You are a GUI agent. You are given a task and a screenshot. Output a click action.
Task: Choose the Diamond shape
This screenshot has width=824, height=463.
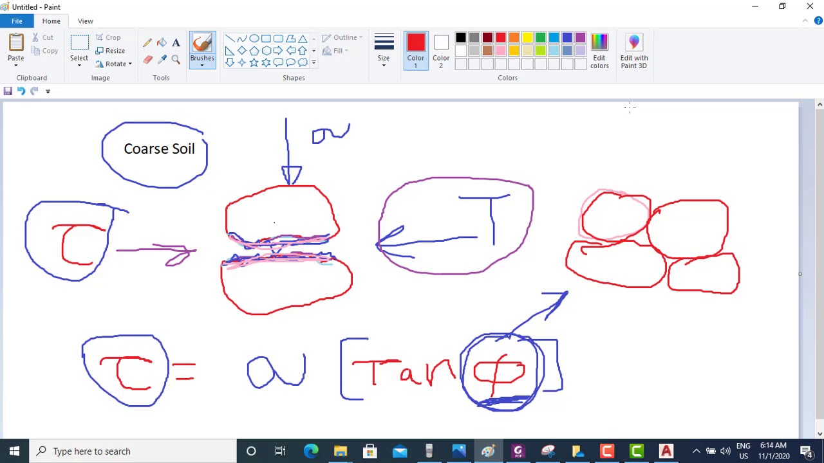coord(242,51)
